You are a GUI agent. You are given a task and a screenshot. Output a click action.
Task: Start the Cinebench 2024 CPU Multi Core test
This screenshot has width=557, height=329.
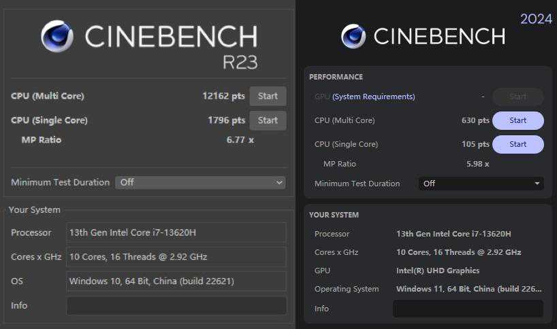click(x=518, y=120)
